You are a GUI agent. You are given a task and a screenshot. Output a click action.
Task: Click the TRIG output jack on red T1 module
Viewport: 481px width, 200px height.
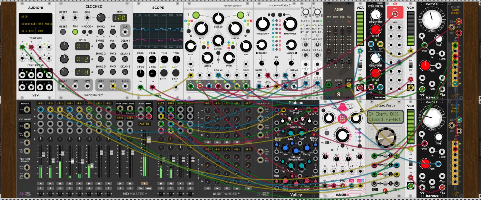395,13
